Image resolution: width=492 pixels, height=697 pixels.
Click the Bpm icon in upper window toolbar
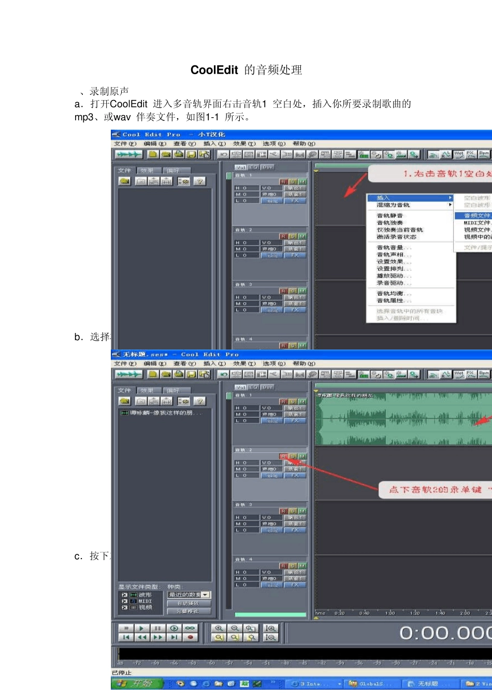[x=483, y=155]
